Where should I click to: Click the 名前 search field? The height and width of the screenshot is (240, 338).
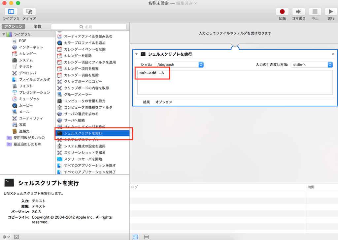click(88, 27)
